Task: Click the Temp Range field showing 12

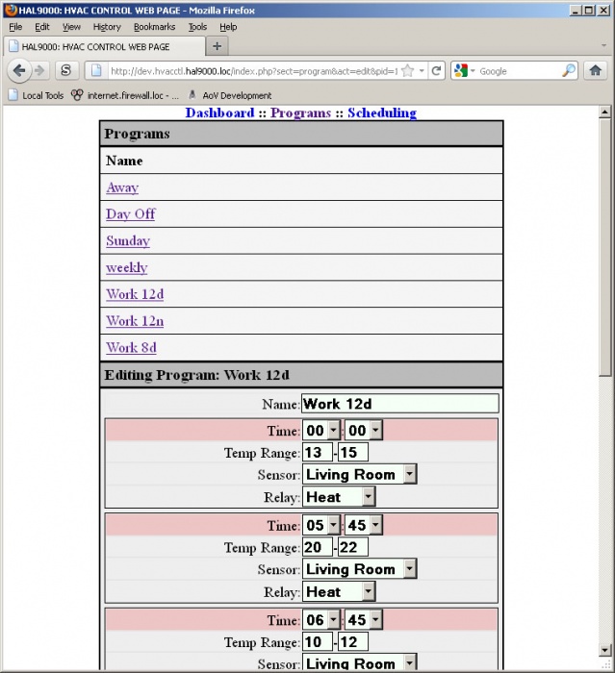Action: [353, 642]
